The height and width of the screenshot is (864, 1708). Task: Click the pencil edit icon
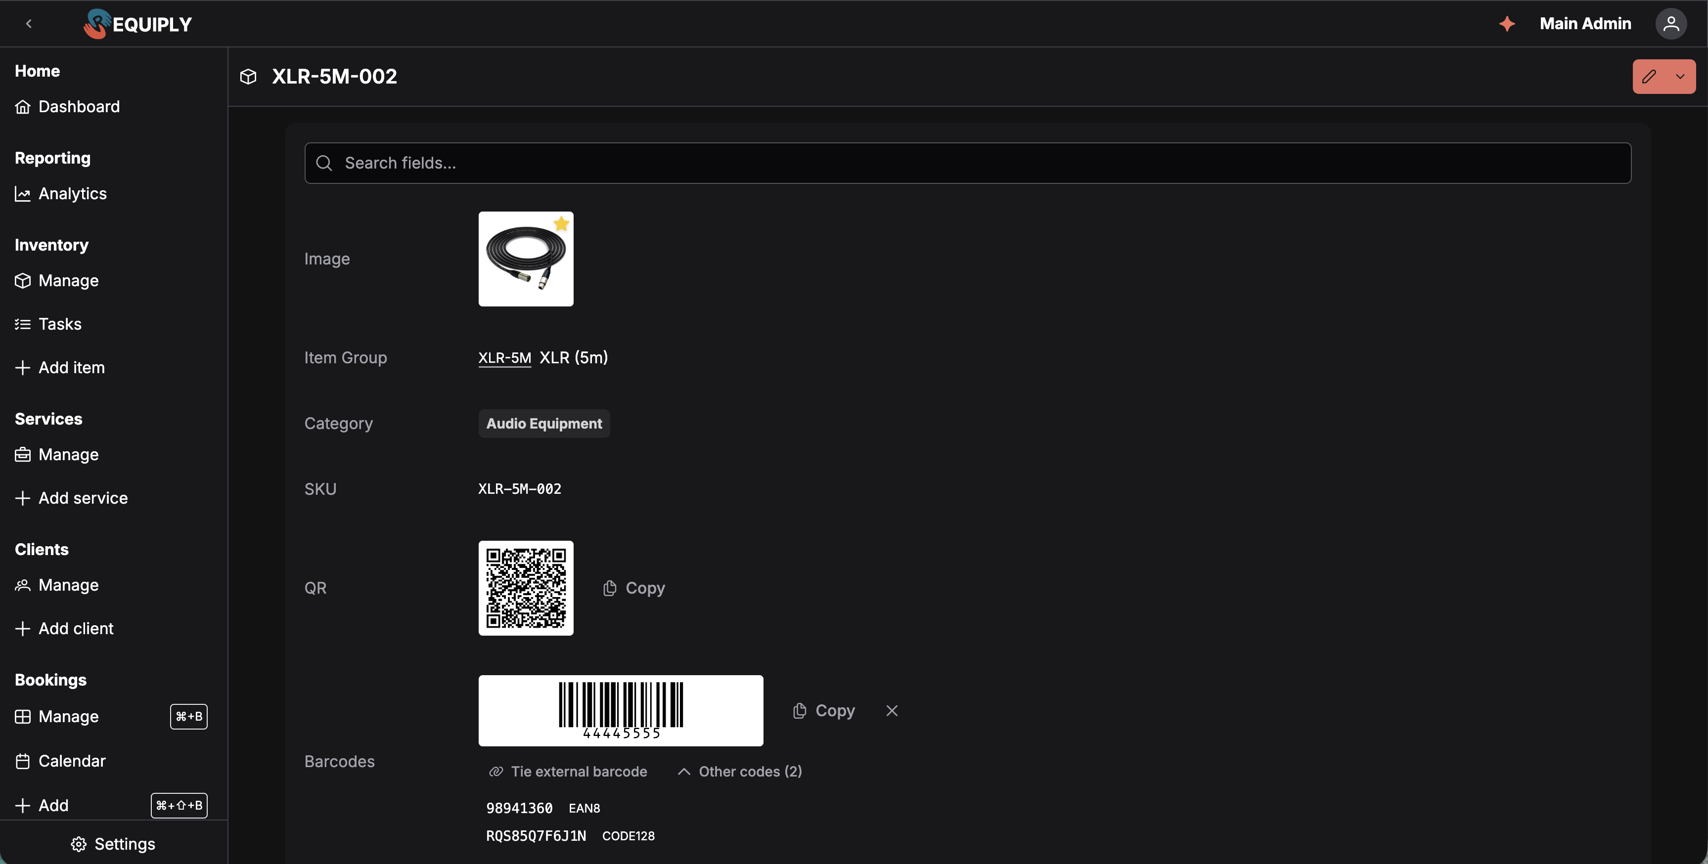[1649, 76]
